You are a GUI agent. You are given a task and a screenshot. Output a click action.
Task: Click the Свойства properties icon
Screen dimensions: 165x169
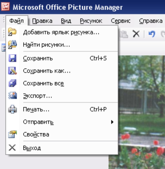point(13,134)
